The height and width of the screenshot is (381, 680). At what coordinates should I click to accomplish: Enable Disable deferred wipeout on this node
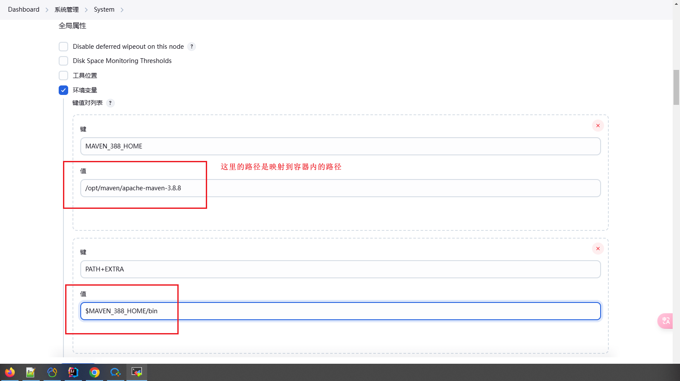pyautogui.click(x=63, y=47)
